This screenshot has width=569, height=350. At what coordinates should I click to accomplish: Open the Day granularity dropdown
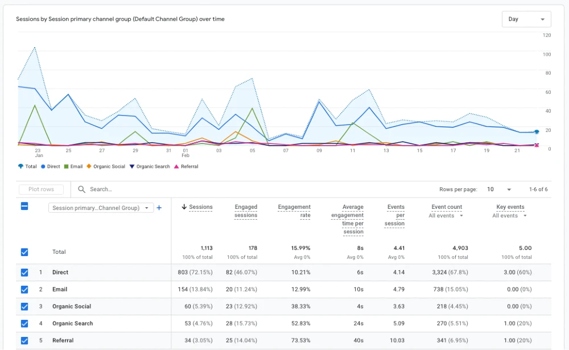tap(526, 19)
